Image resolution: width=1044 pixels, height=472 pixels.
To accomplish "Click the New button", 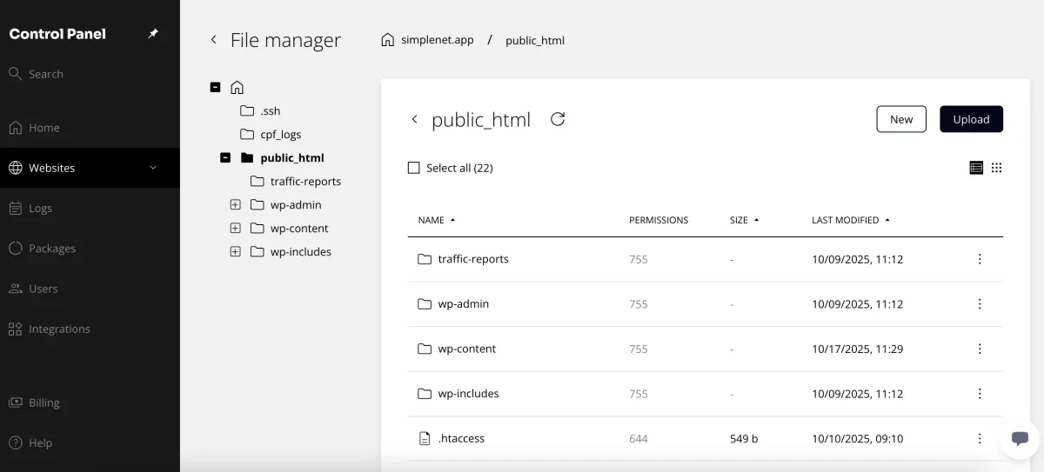I will 901,119.
